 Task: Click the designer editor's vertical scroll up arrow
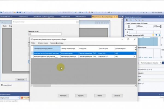pyautogui.click(x=122, y=20)
